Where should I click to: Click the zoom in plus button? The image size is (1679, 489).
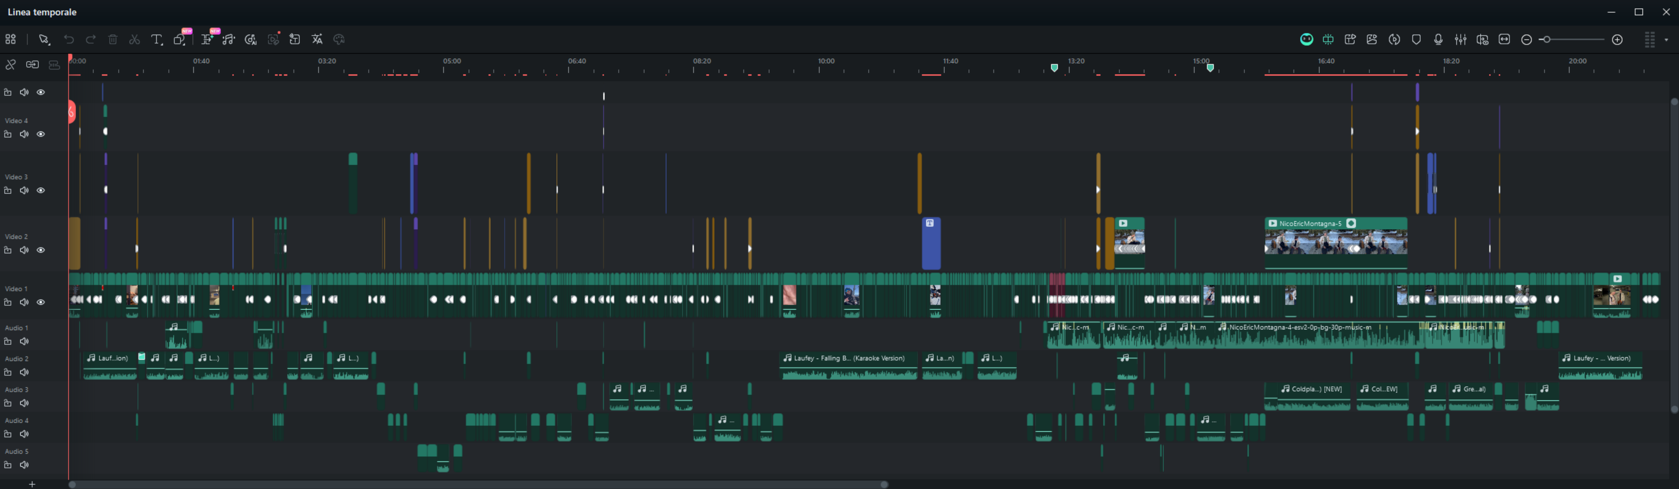coord(1617,40)
